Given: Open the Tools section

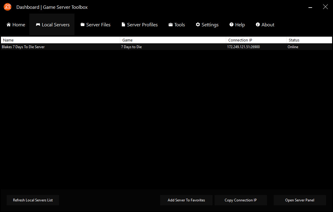Looking at the screenshot, I should point(176,25).
